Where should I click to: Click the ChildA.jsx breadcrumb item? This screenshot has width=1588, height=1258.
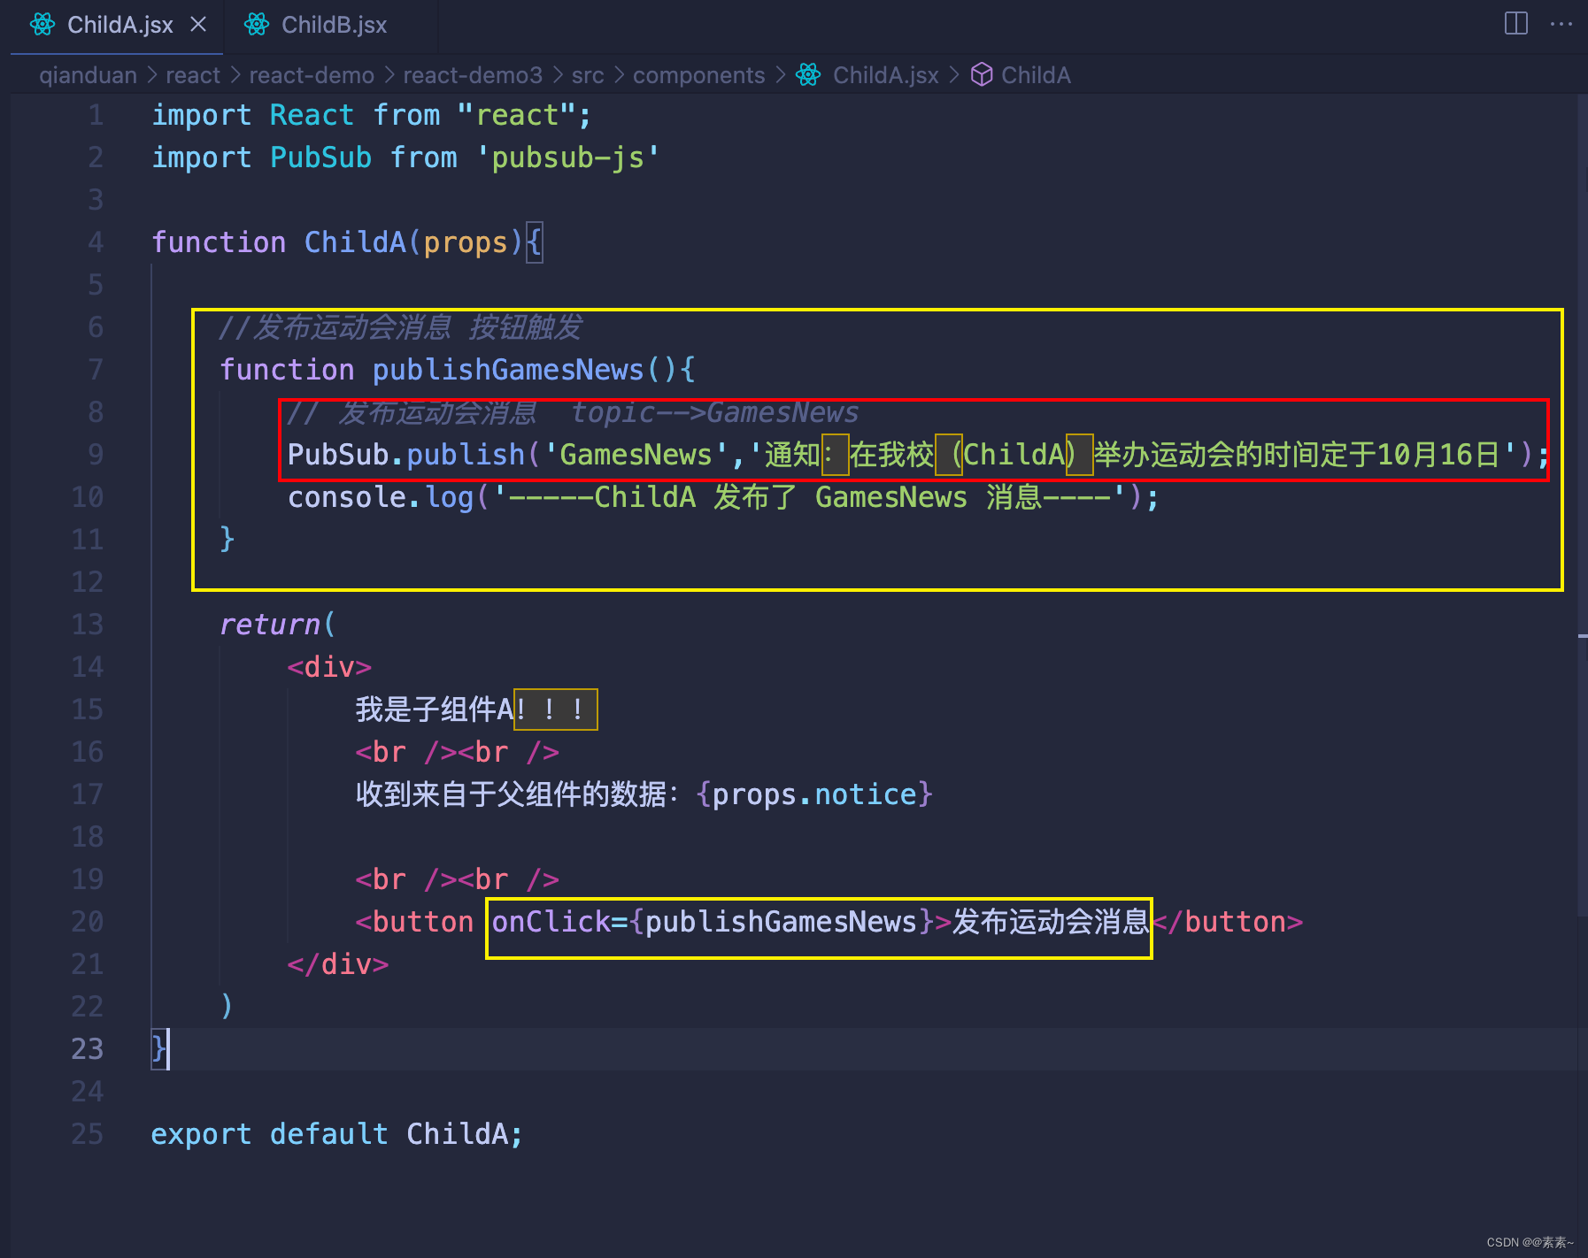point(884,75)
